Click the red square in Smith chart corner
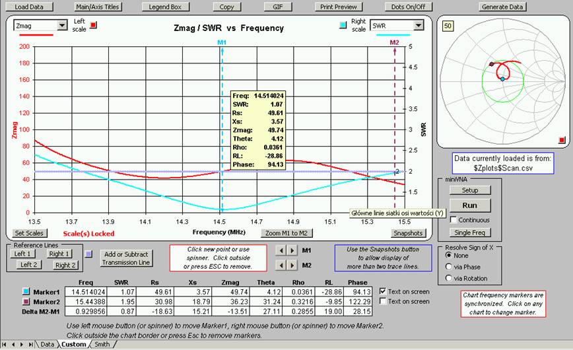This screenshot has height=350, width=573. pyautogui.click(x=561, y=140)
